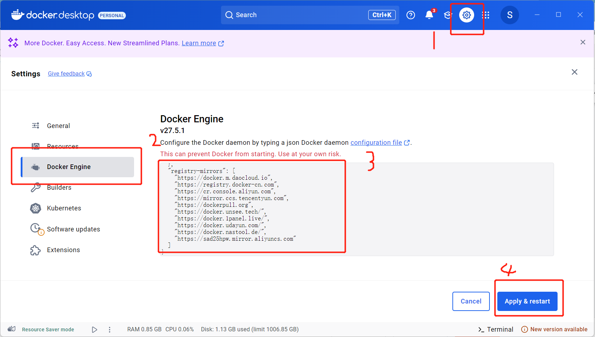Screen dimensions: 595x337
Task: Click the RAM 0.85 GB status entry
Action: click(x=144, y=330)
